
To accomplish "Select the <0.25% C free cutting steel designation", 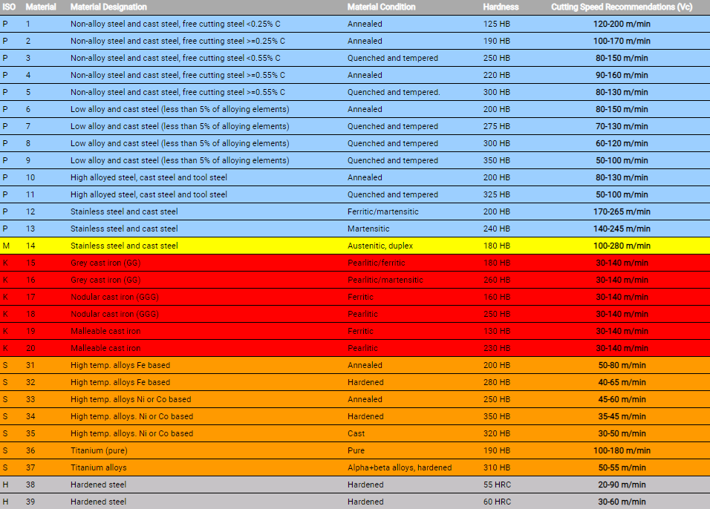I will (x=175, y=24).
